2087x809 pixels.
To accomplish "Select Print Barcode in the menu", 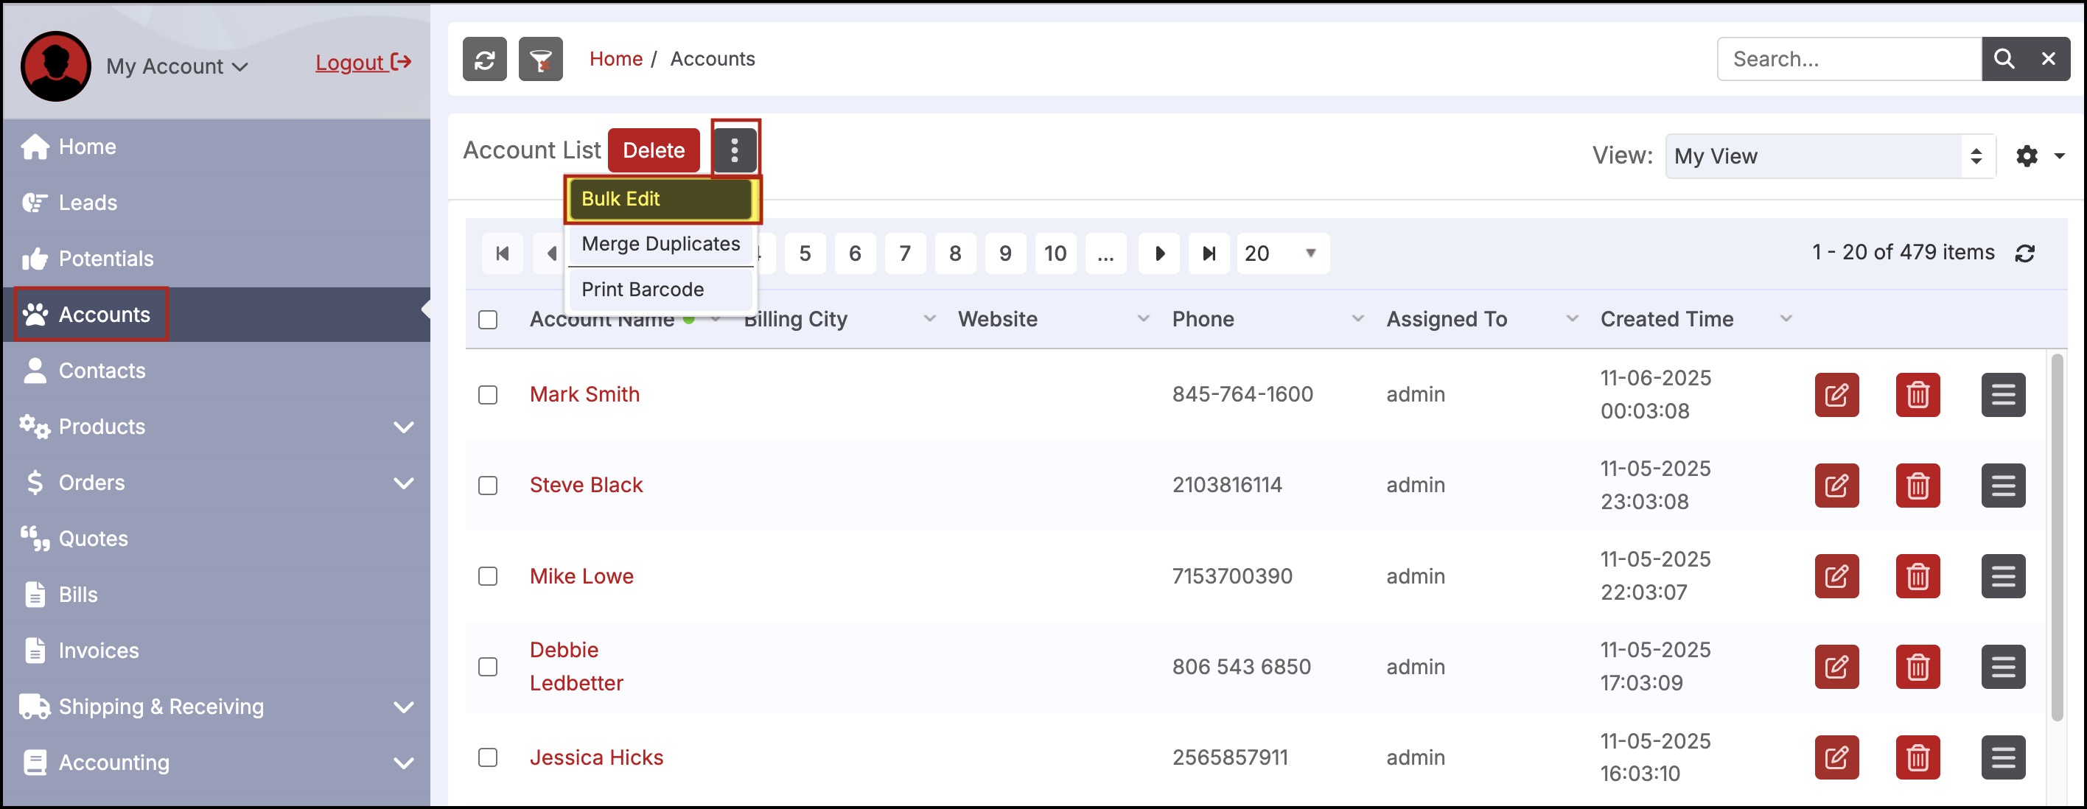I will click(643, 289).
